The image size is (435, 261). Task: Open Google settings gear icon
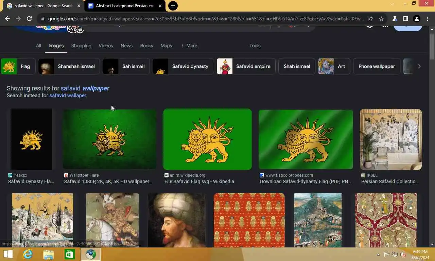click(370, 27)
